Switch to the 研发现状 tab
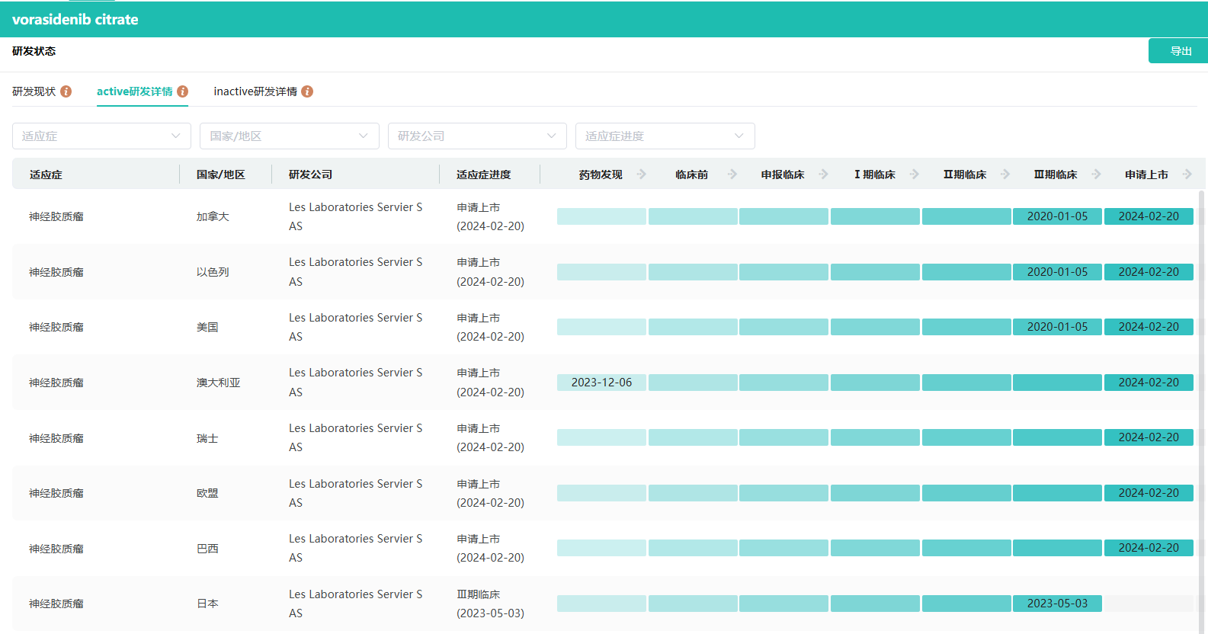This screenshot has height=634, width=1208. pos(34,91)
